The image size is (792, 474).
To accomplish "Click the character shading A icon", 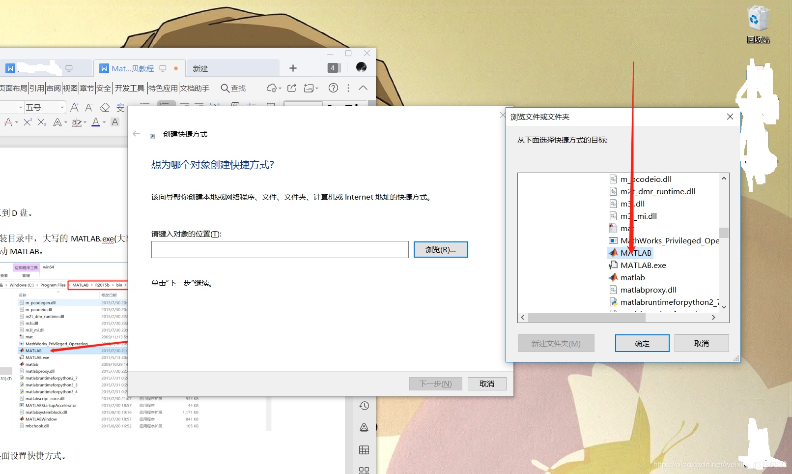I will point(115,122).
